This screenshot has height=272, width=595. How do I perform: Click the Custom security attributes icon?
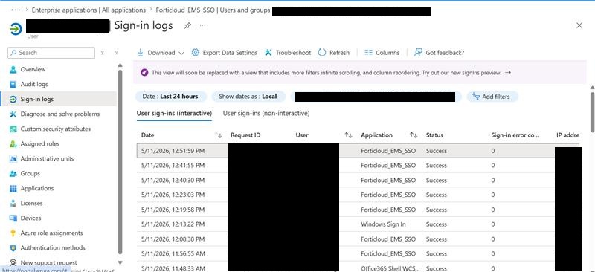pos(13,129)
